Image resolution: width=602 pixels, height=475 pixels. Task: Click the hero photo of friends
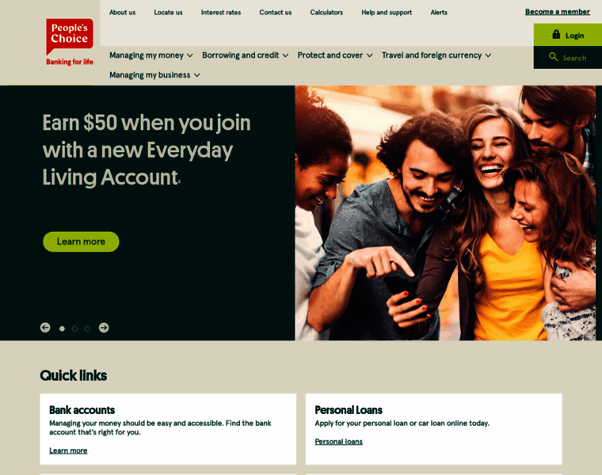[445, 213]
